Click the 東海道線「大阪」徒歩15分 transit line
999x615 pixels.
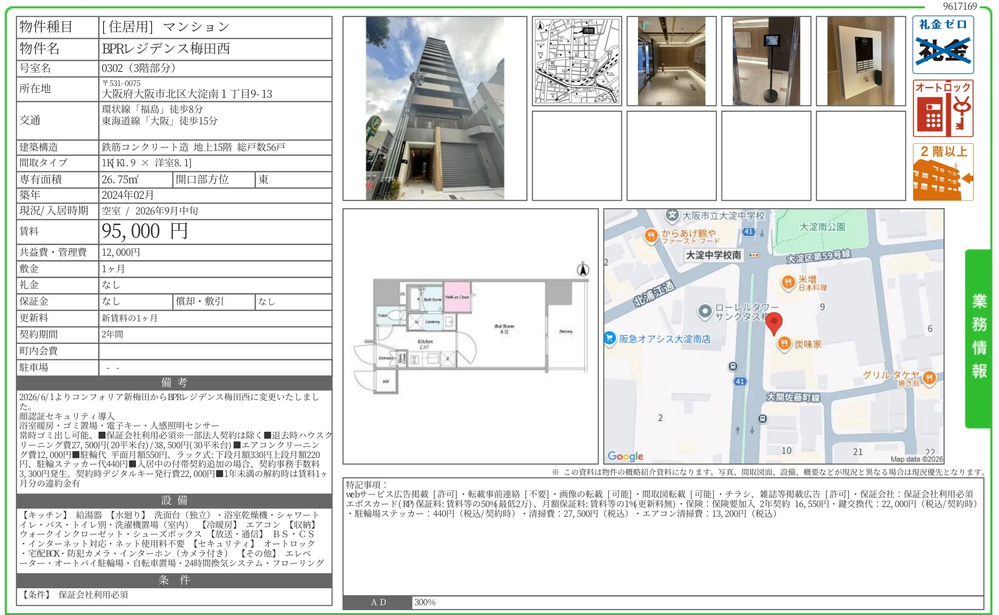click(159, 121)
